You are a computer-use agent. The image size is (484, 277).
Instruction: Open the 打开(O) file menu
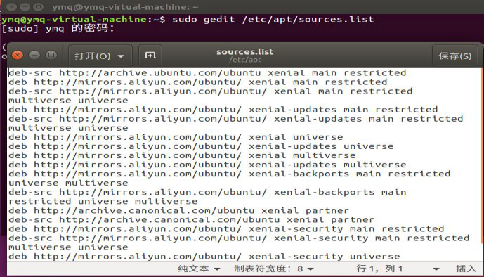tap(100, 56)
